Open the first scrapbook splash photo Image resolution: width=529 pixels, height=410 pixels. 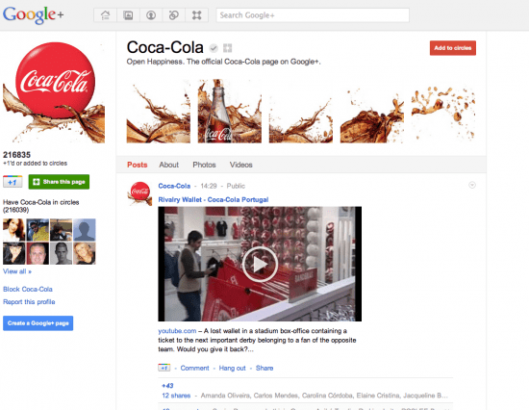(159, 111)
